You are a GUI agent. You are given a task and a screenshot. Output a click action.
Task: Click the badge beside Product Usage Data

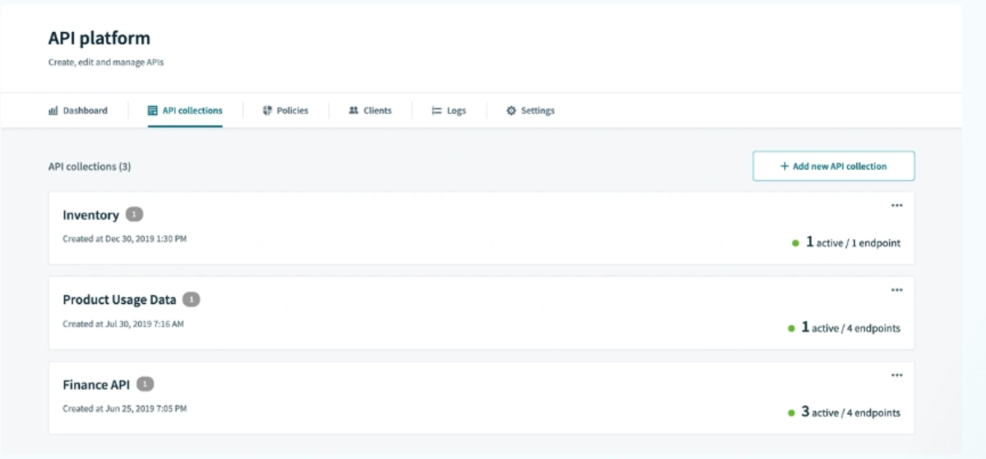[191, 300]
